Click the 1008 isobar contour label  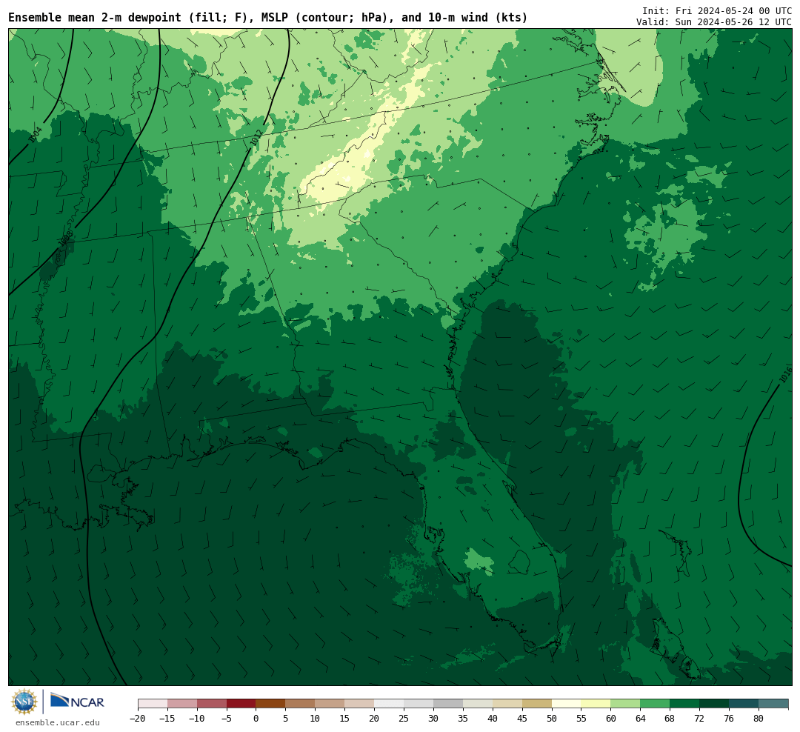click(x=65, y=239)
